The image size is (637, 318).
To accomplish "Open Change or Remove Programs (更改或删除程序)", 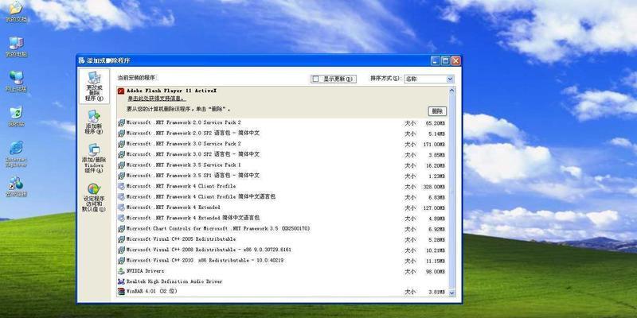I will 94,86.
